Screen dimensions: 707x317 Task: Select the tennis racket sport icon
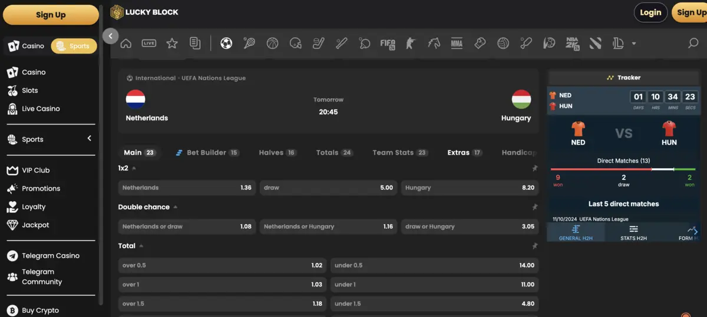click(249, 43)
